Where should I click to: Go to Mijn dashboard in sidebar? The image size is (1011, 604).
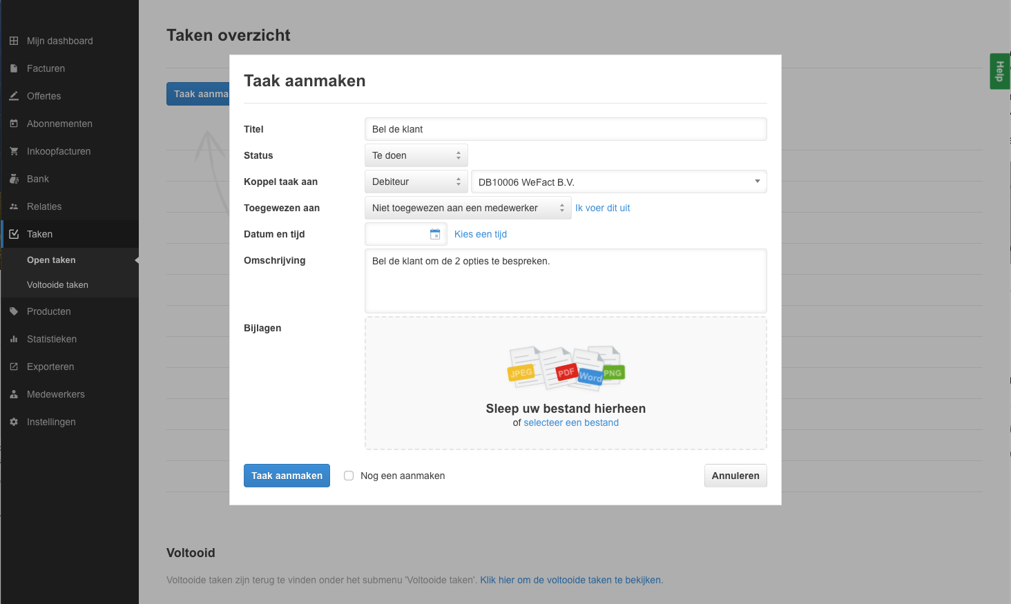pyautogui.click(x=59, y=41)
